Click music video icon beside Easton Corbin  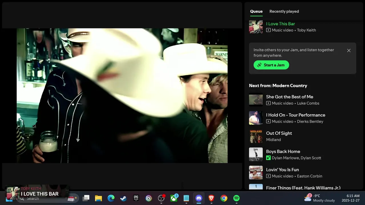coord(268,176)
